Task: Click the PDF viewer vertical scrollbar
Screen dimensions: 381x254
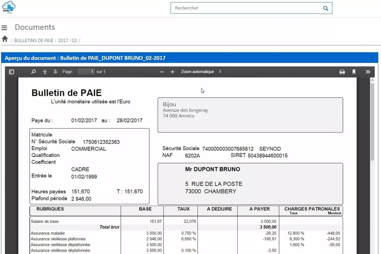Action: pyautogui.click(x=372, y=123)
